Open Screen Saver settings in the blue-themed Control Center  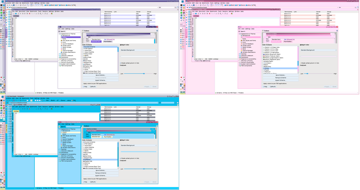[66, 141]
